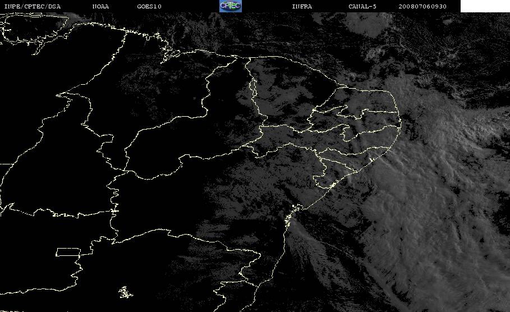This screenshot has height=312, width=510.
Task: Click the GOES10 satellite label
Action: tap(149, 6)
